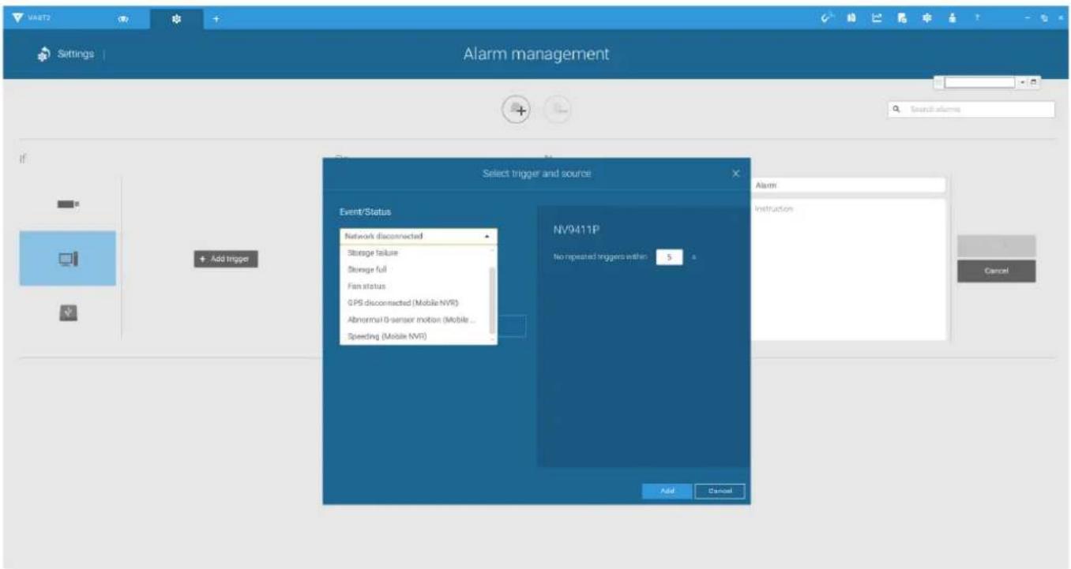Switch to the live view eye tab
The height and width of the screenshot is (569, 1071).
[x=123, y=18]
